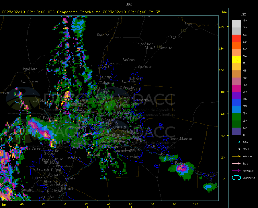Click the 'Uspallata' map label
Viewport: 258px width, 208px height.
[30, 69]
